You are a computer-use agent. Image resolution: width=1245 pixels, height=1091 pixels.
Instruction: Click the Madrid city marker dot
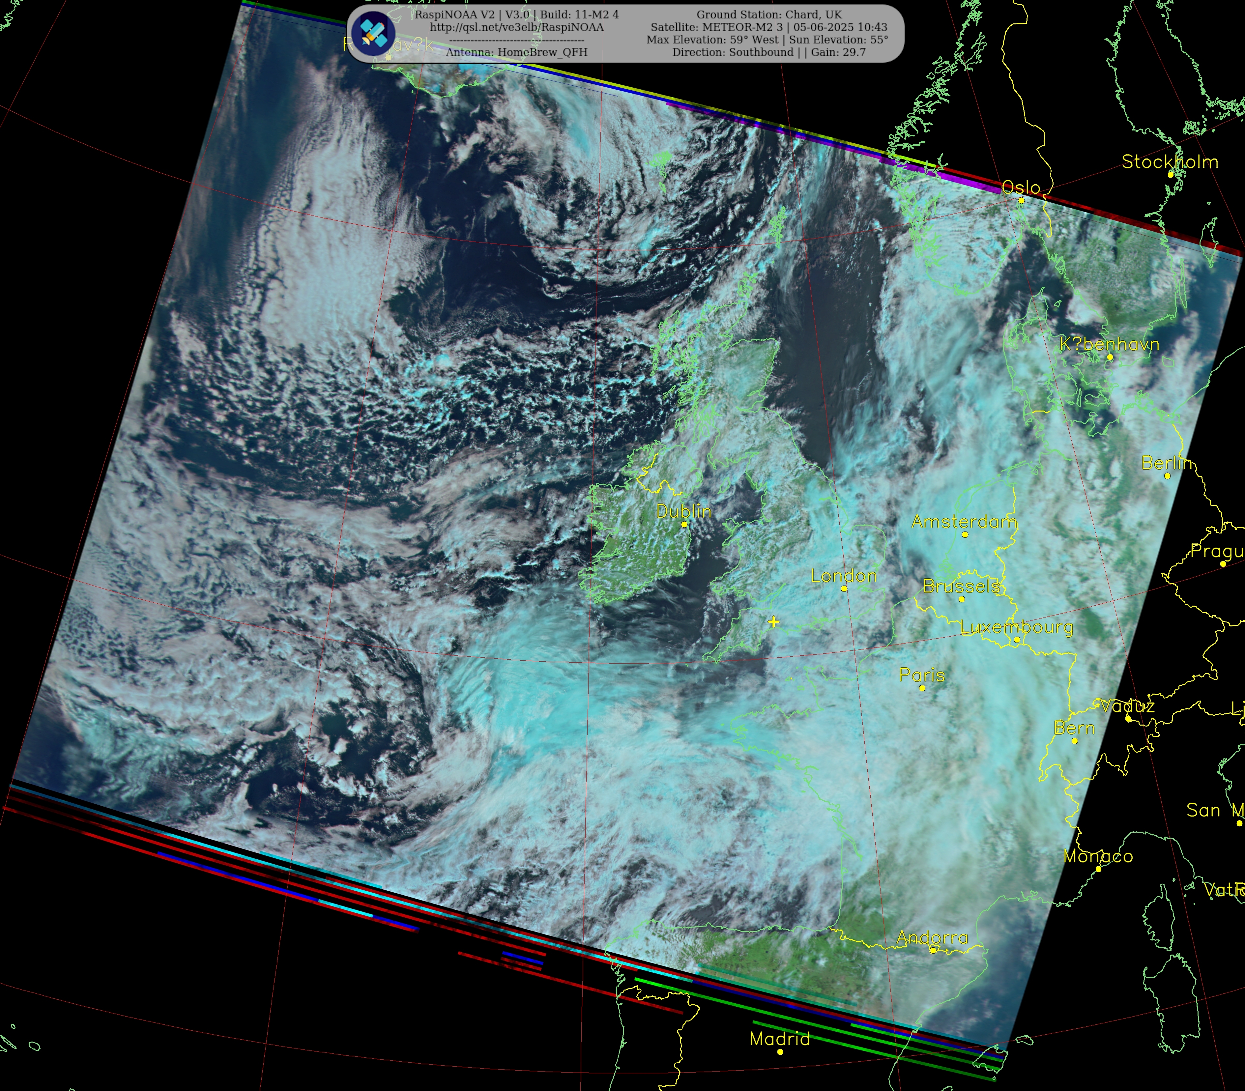pyautogui.click(x=780, y=1051)
